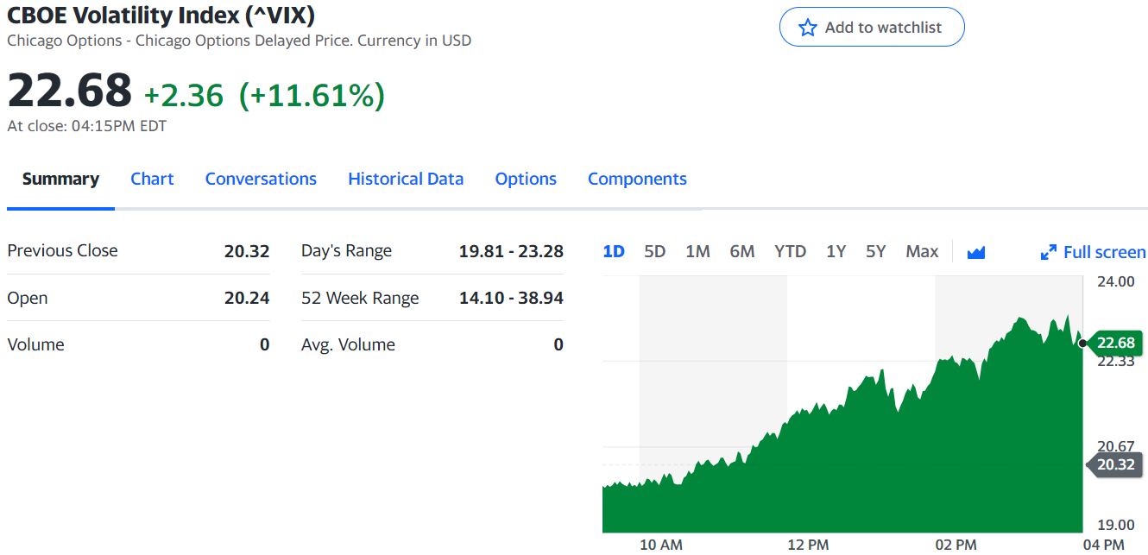This screenshot has width=1148, height=555.
Task: Click the Volume label in the left column
Action: pos(35,344)
